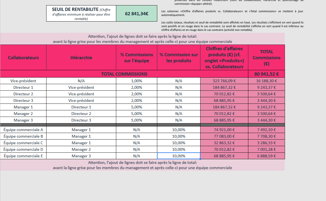Select the Équipe commerciale A name cell

coord(23,130)
